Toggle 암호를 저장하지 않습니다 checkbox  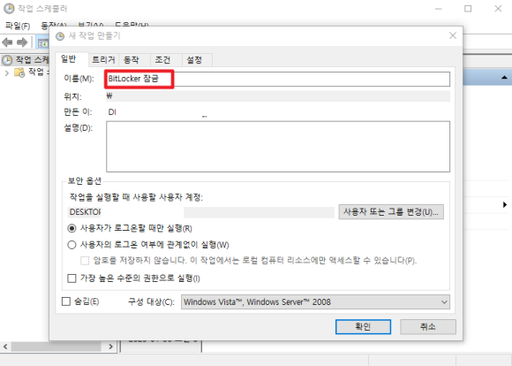click(85, 261)
